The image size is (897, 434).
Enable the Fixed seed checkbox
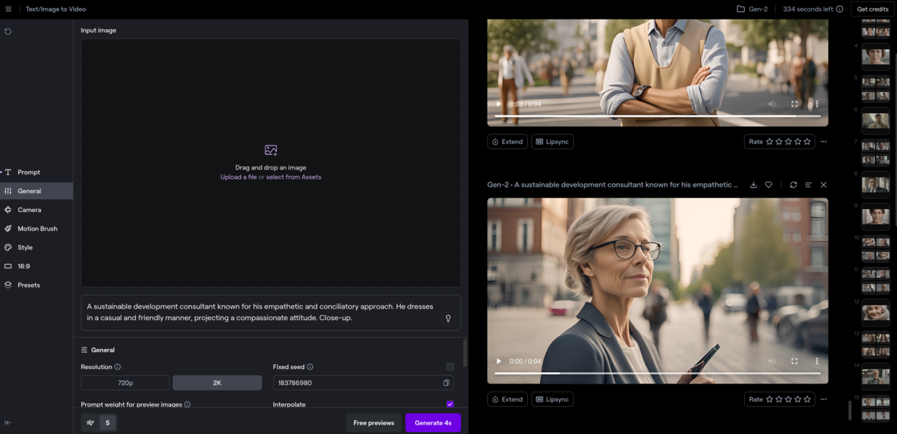(450, 367)
